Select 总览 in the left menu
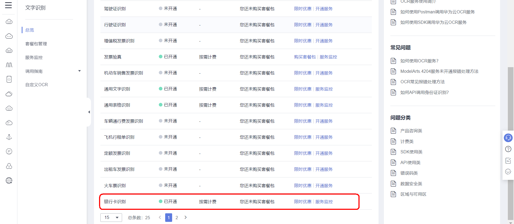514x224 pixels. pos(30,30)
